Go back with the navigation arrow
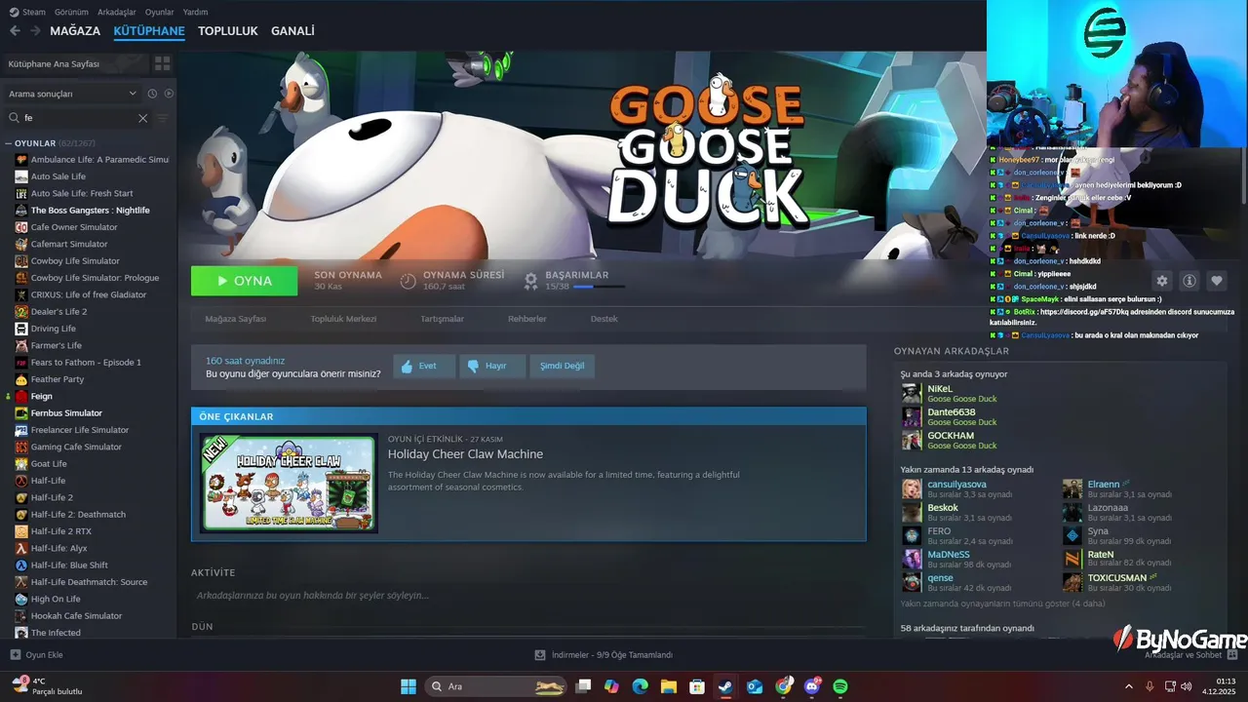This screenshot has width=1248, height=702. 15,31
